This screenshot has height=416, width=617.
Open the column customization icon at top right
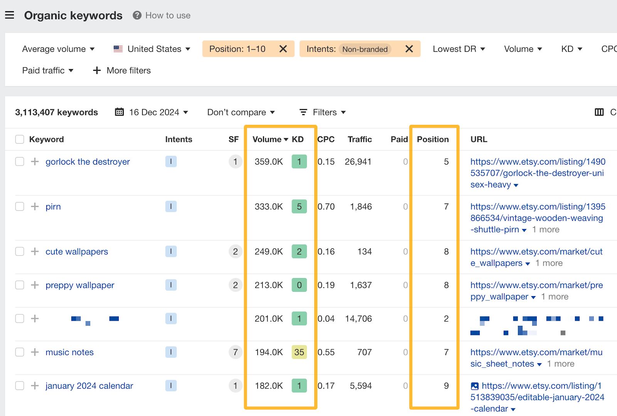[599, 112]
